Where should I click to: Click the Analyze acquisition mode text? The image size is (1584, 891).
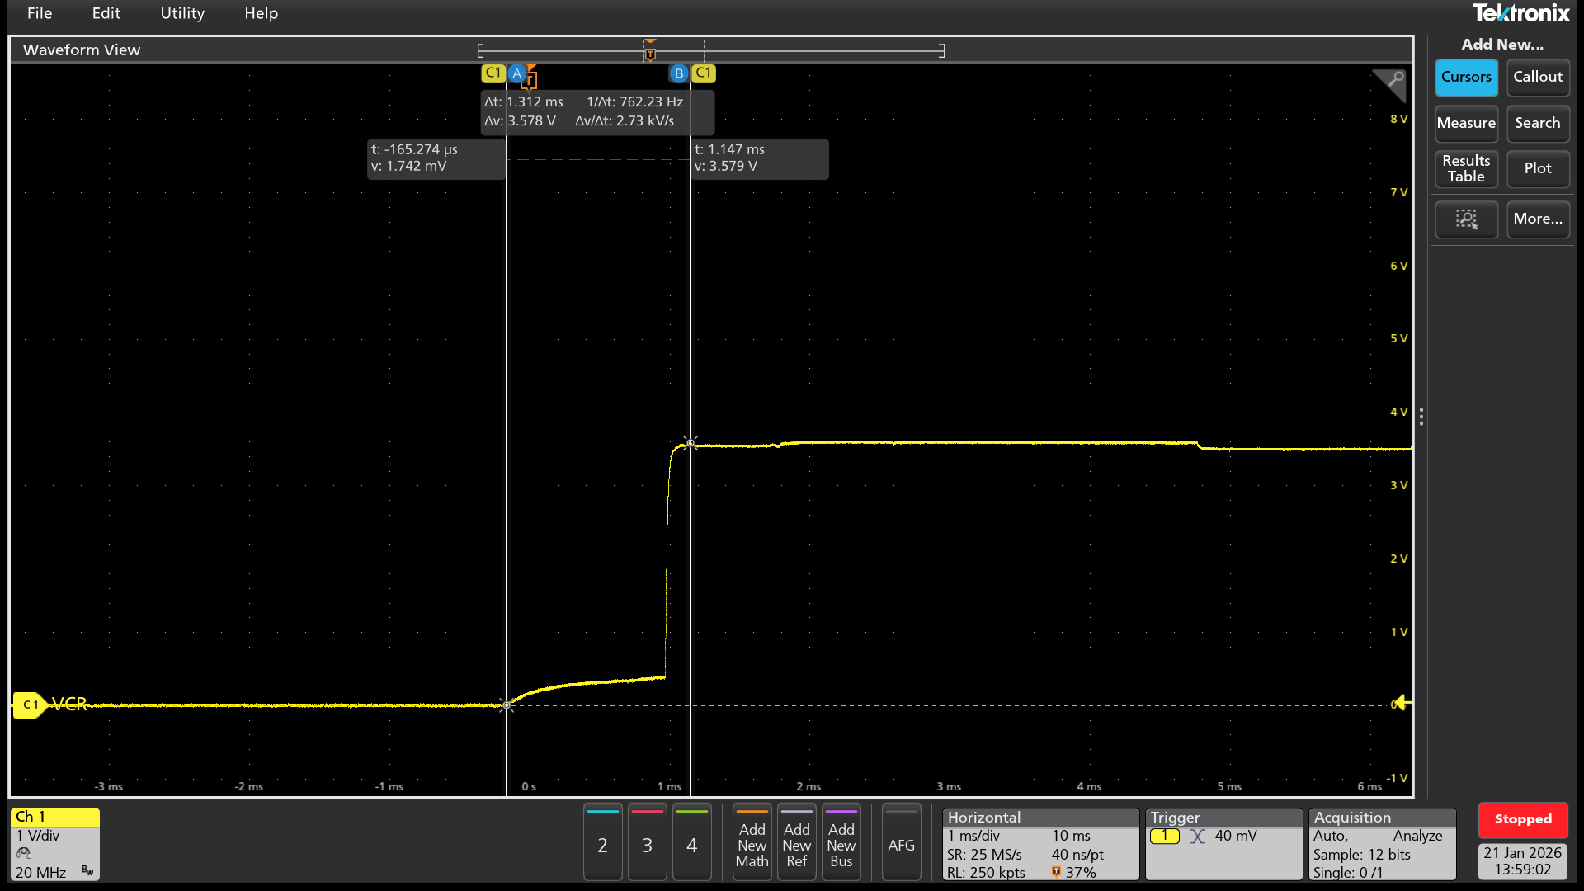click(1417, 836)
